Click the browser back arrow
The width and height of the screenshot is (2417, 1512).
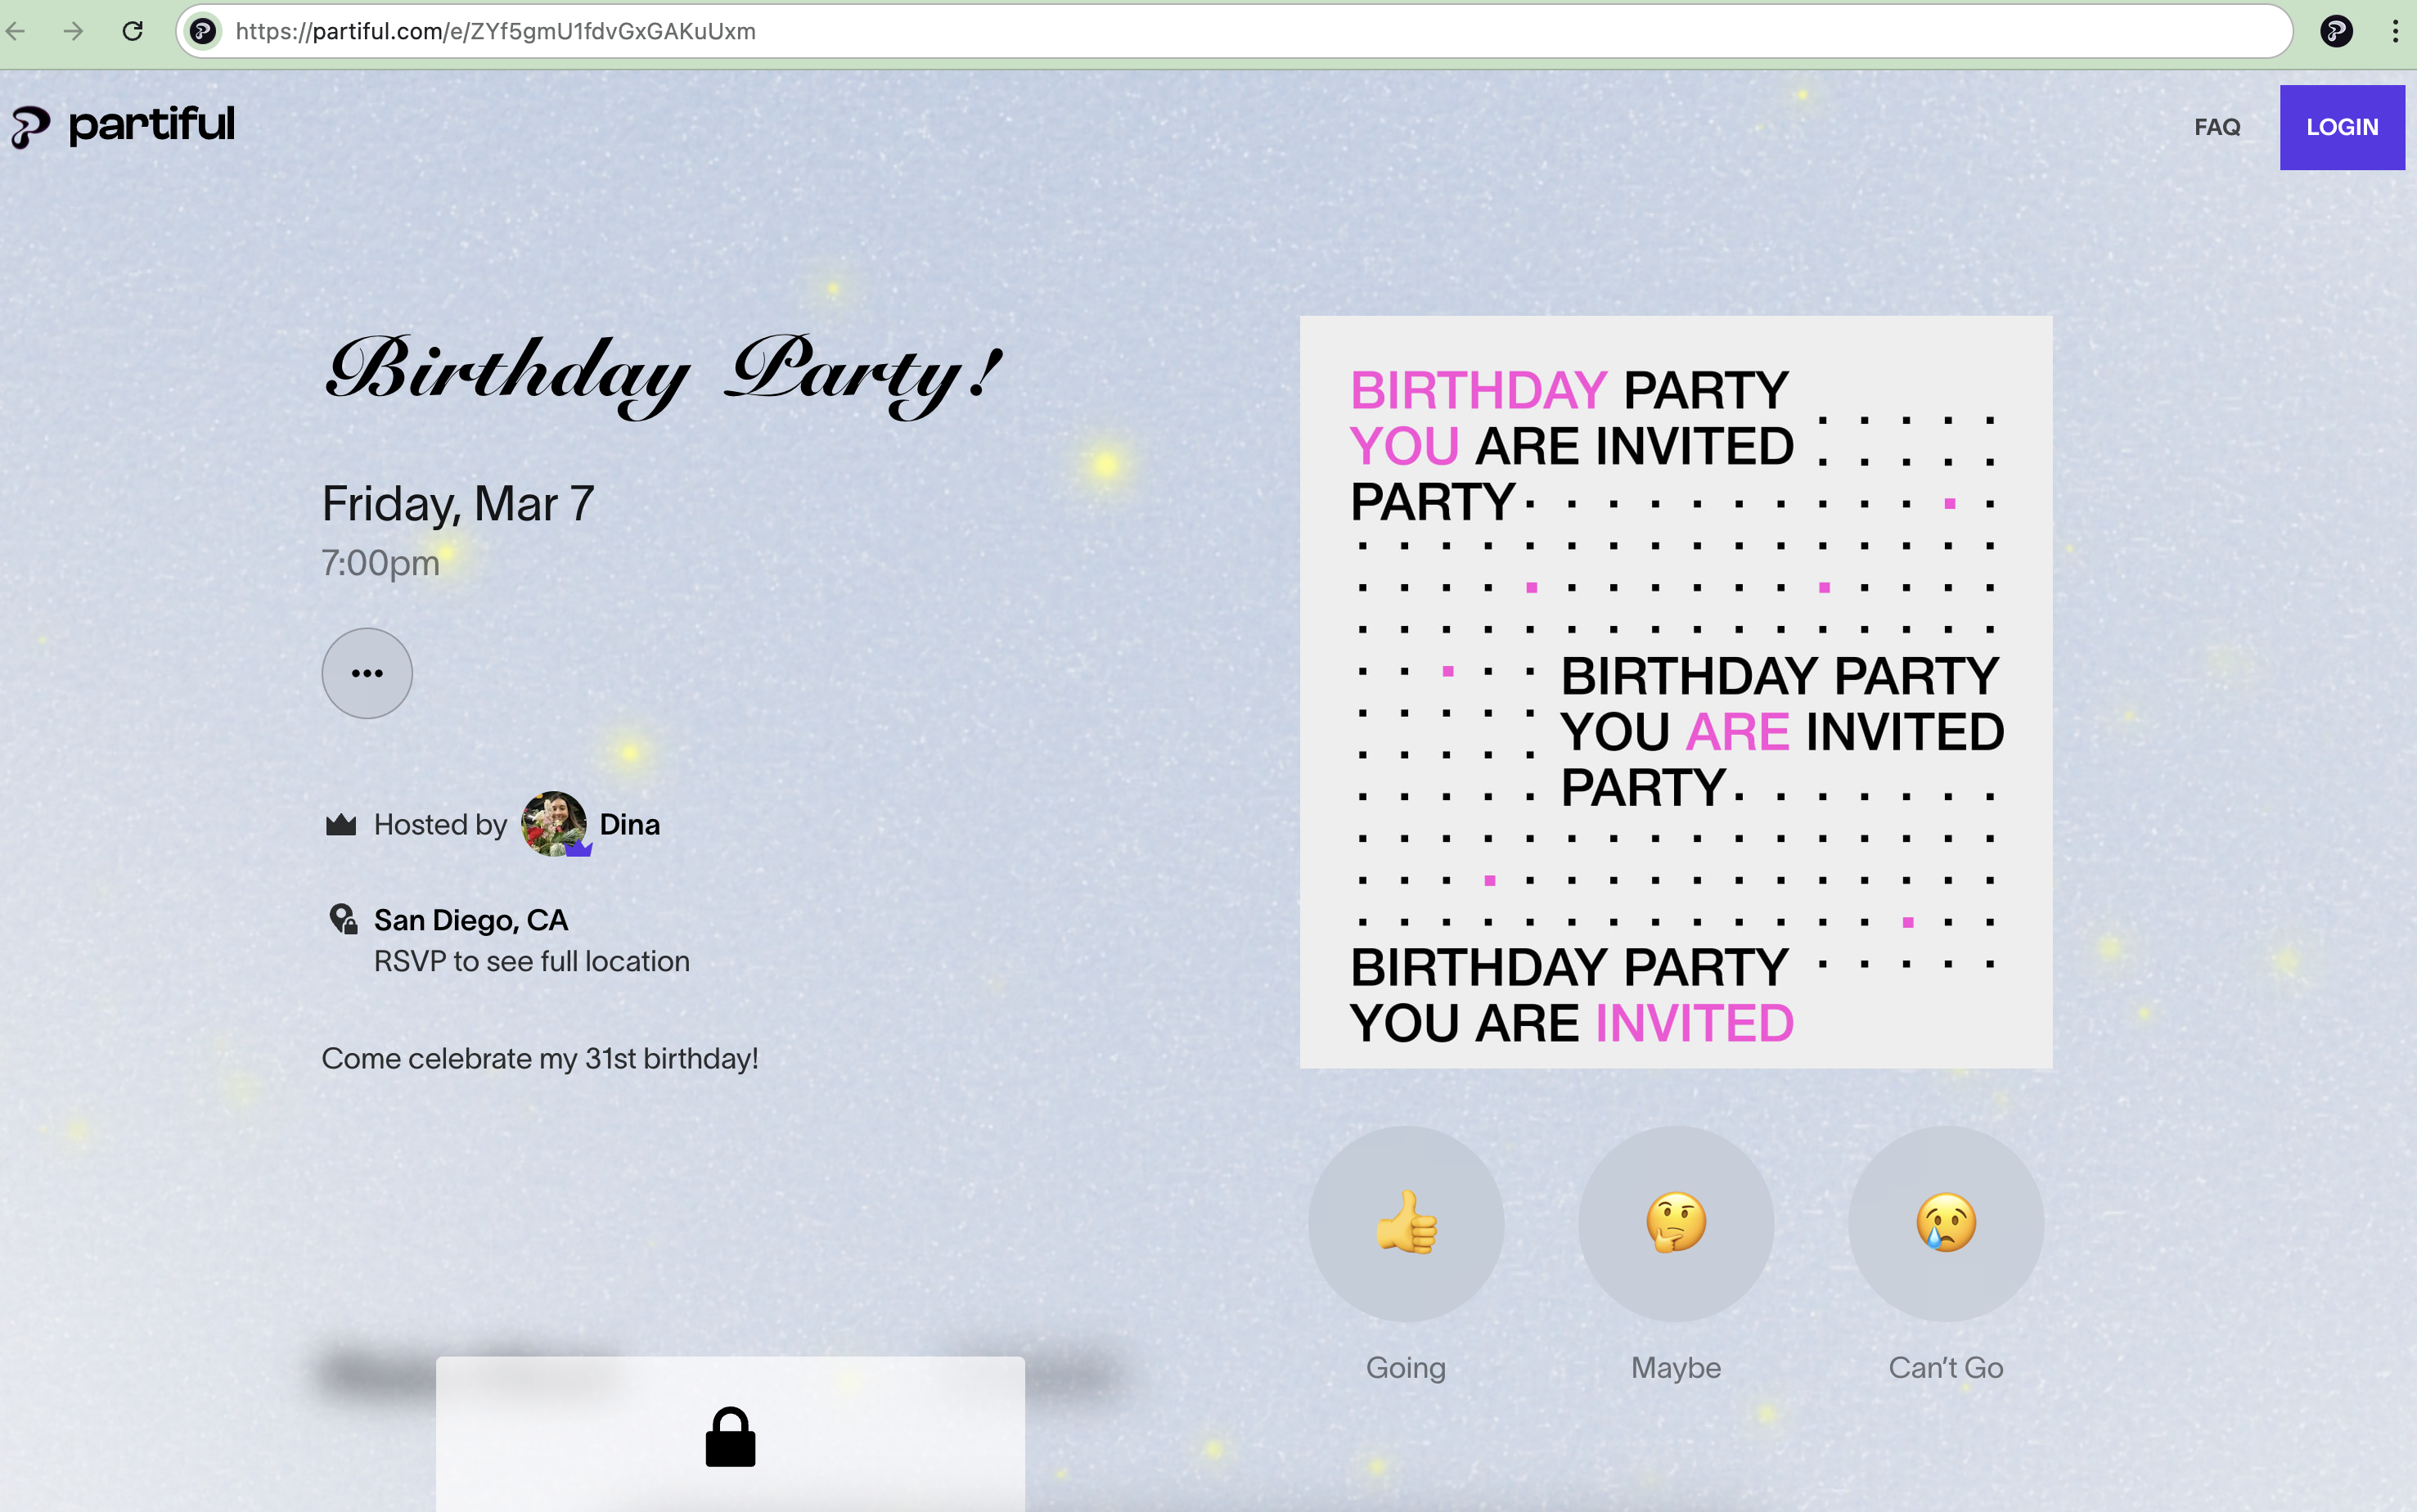[x=16, y=31]
